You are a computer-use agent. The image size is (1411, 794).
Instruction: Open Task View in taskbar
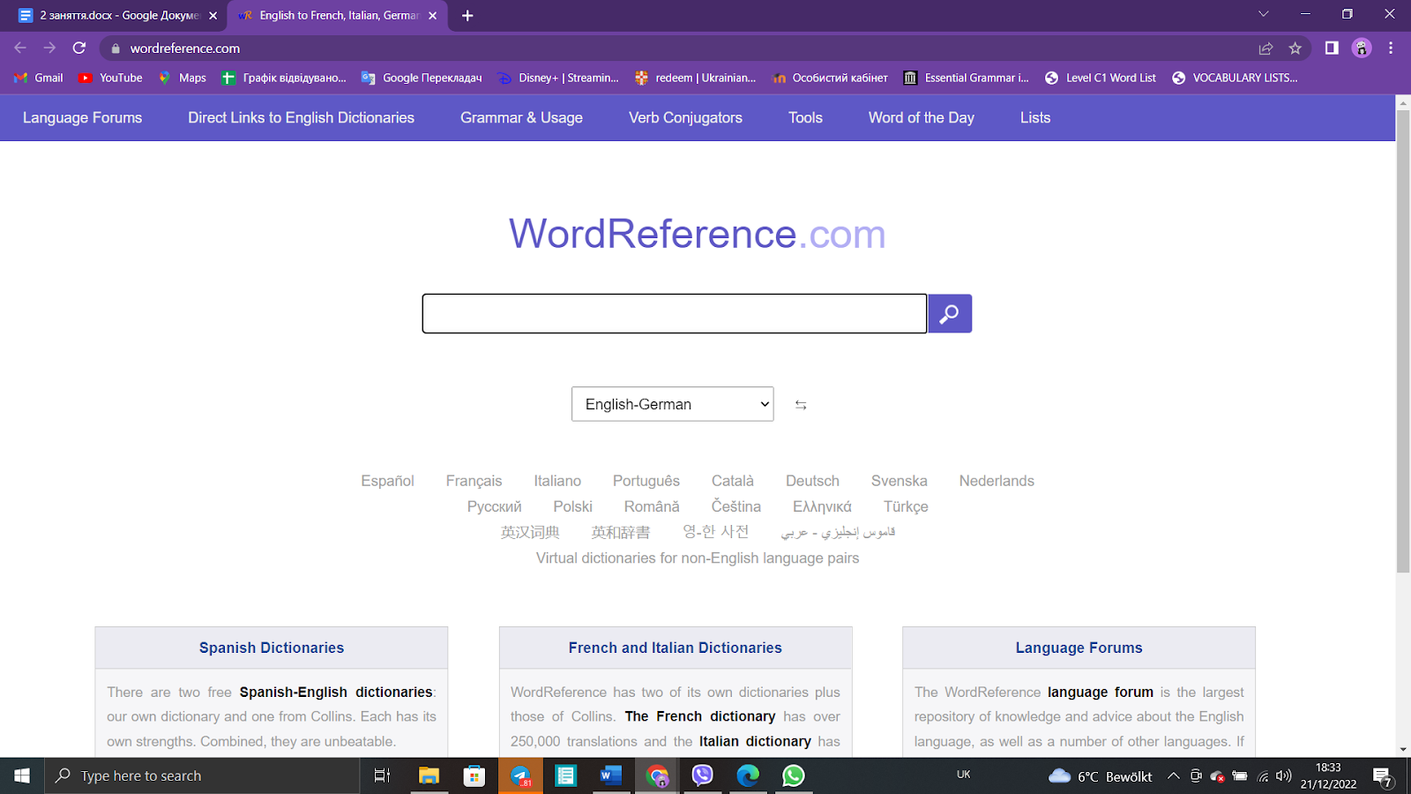(382, 775)
